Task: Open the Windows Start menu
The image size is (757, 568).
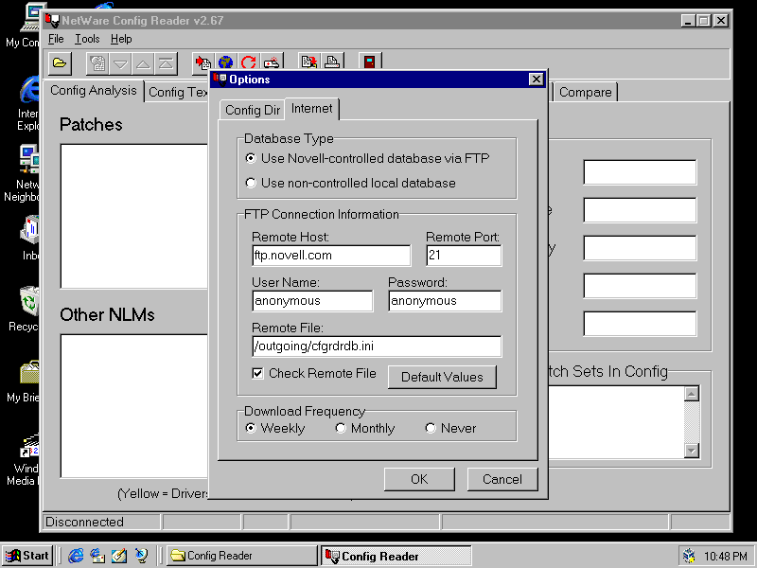Action: 28,556
